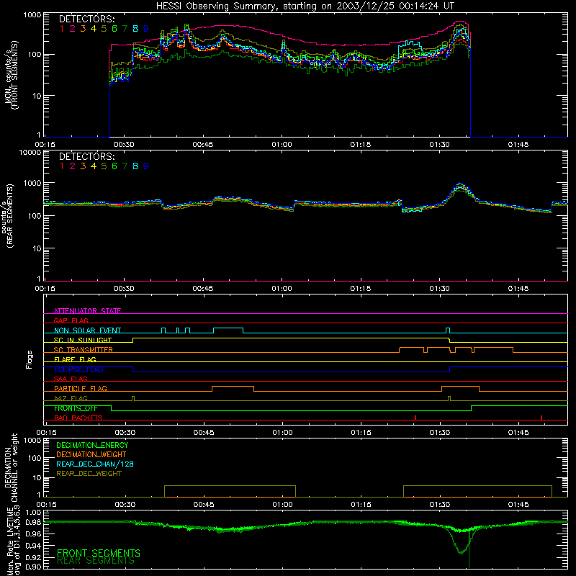The width and height of the screenshot is (576, 576).
Task: Select the FLARE_FLAG label
Action: pyautogui.click(x=75, y=359)
